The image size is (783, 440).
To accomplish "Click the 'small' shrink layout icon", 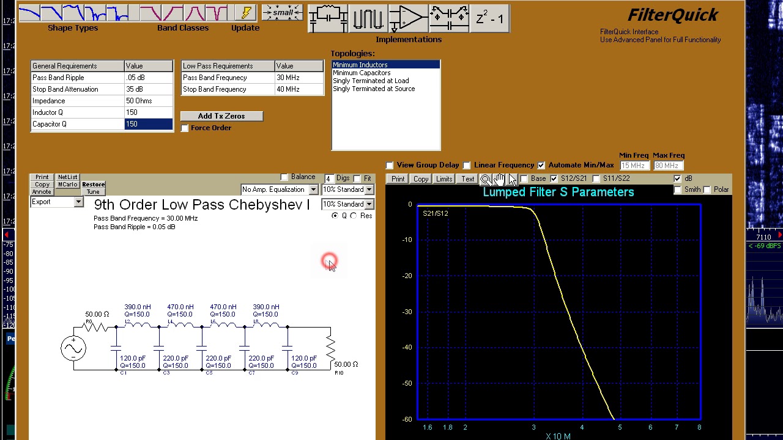I will (282, 12).
